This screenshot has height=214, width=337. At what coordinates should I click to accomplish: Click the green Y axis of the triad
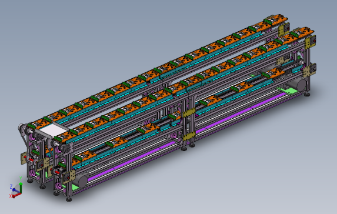pyautogui.click(x=21, y=188)
